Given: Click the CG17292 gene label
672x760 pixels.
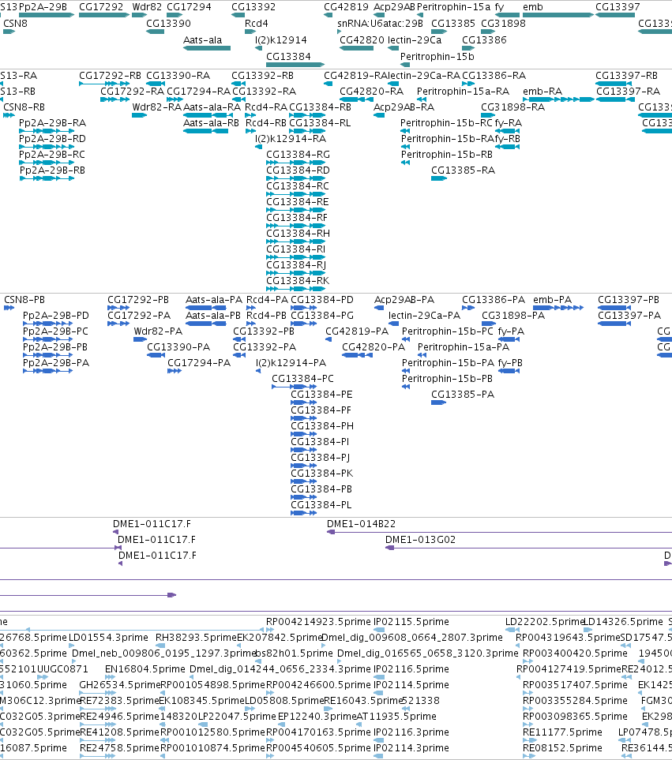Looking at the screenshot, I should coord(101,7).
